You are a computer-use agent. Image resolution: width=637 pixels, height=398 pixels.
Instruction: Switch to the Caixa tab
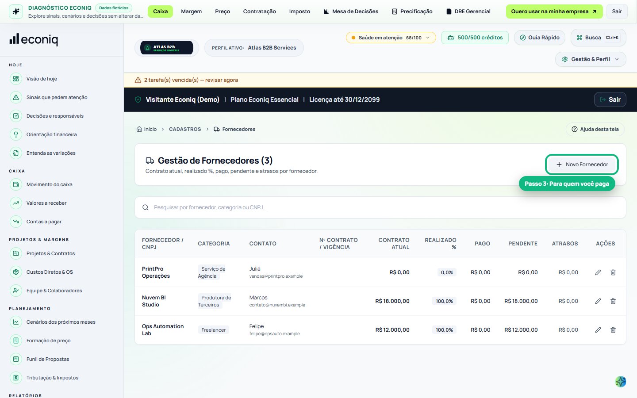point(160,11)
